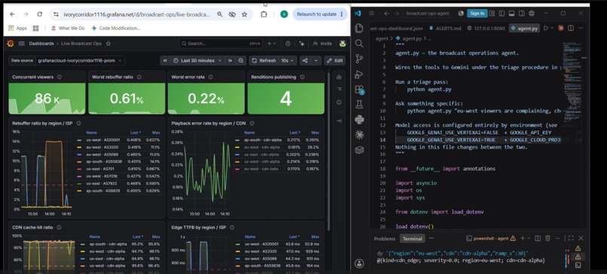Viewport: 607px width, 274px height.
Task: Switch to the agent.py editor tab
Action: (x=524, y=29)
